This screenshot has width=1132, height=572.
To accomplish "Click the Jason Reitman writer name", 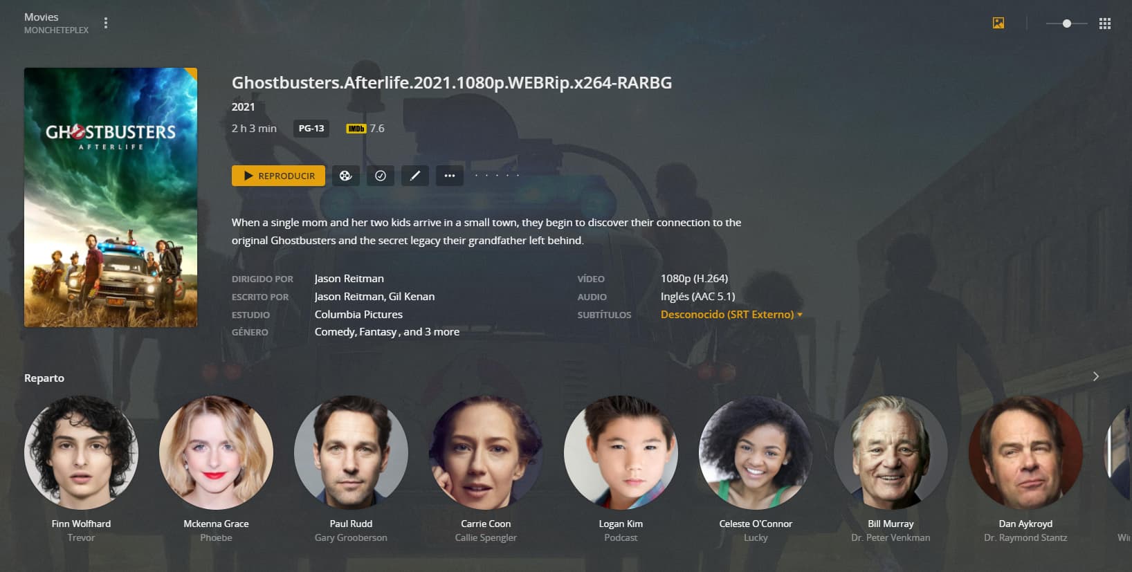I will 349,296.
